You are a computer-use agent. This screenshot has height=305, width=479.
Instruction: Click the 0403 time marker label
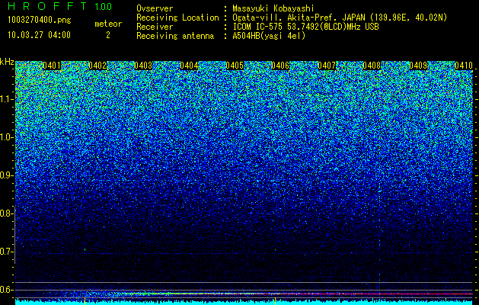(x=143, y=66)
